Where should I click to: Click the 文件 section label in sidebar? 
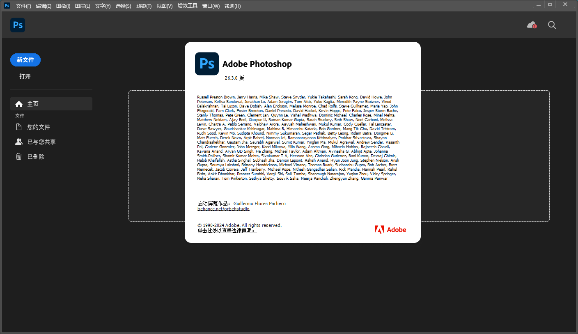point(20,116)
